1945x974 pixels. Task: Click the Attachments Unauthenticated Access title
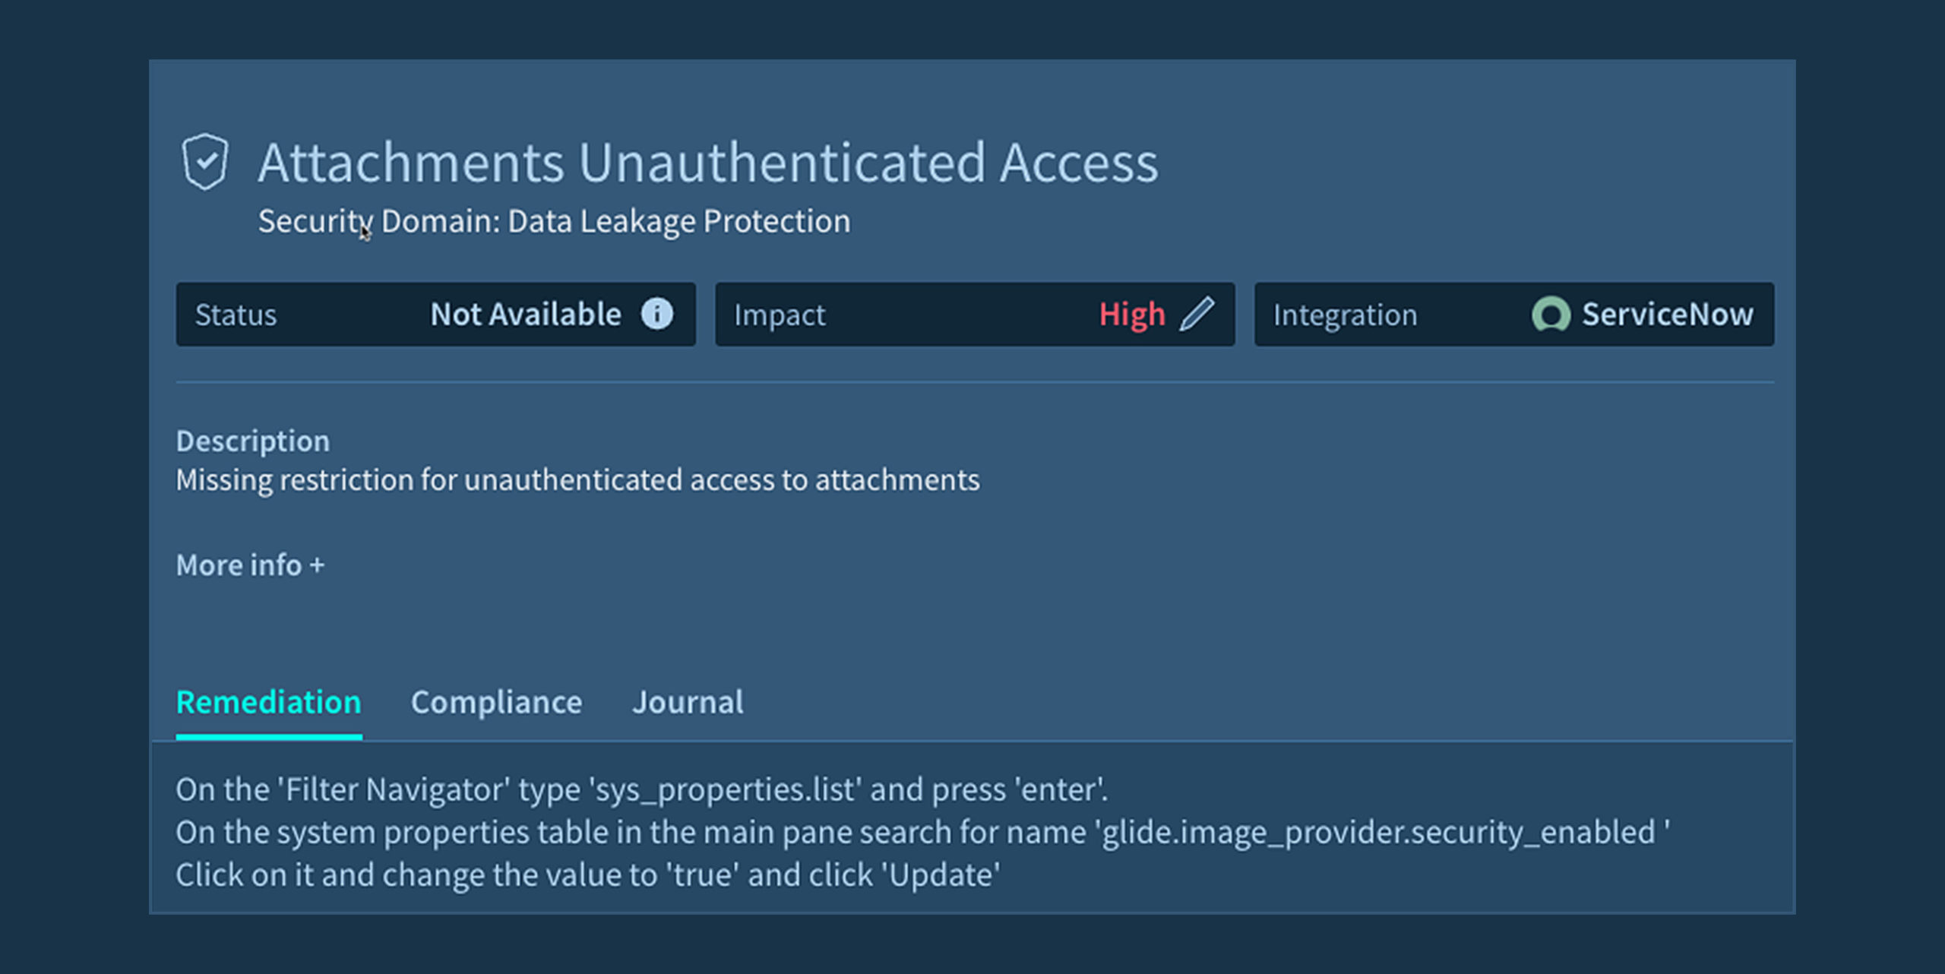(x=707, y=163)
